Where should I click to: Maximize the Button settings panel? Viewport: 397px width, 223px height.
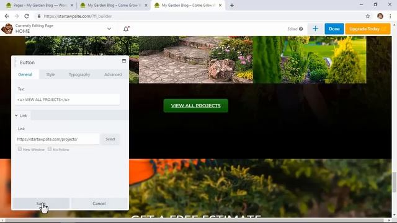pyautogui.click(x=124, y=61)
